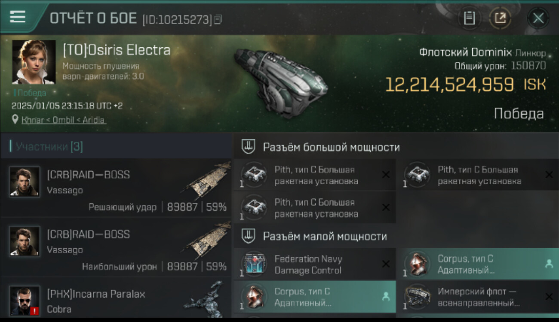Share the battle report via export icon

click(x=500, y=18)
